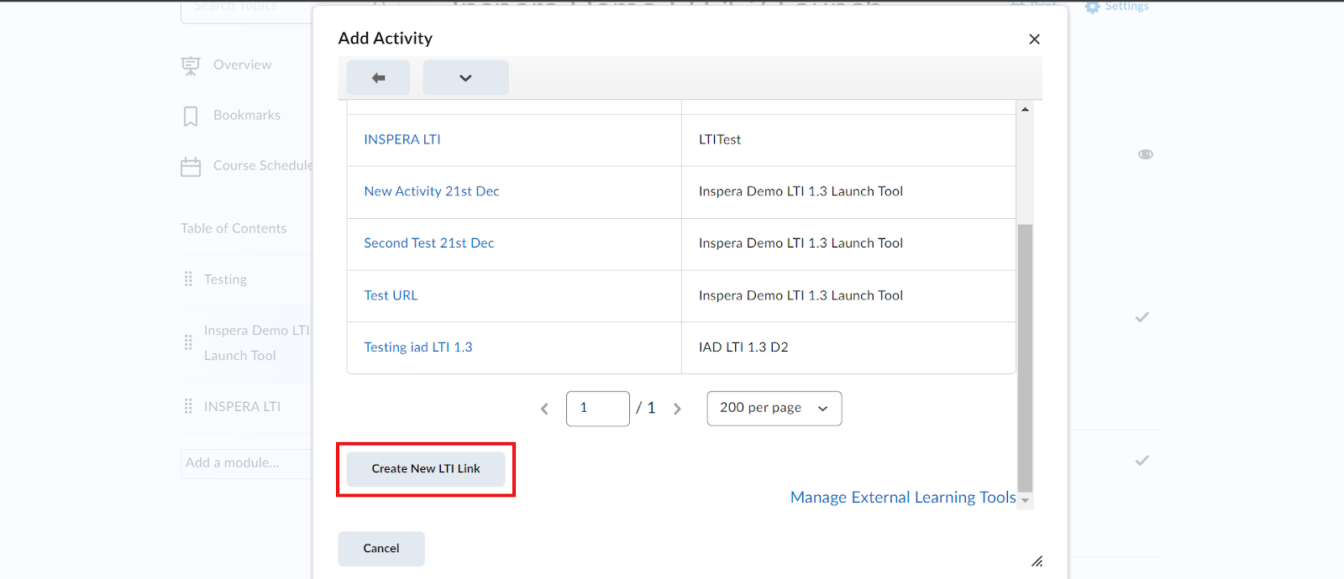Select the Second Test 21st Dec link

tap(429, 243)
